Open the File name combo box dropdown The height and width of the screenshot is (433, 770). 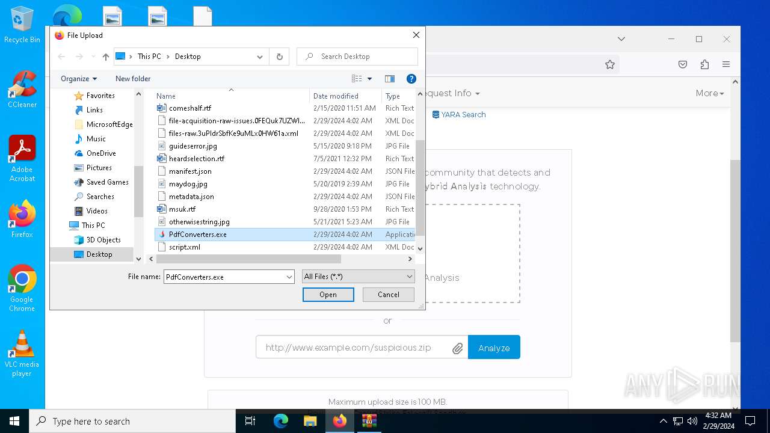289,277
